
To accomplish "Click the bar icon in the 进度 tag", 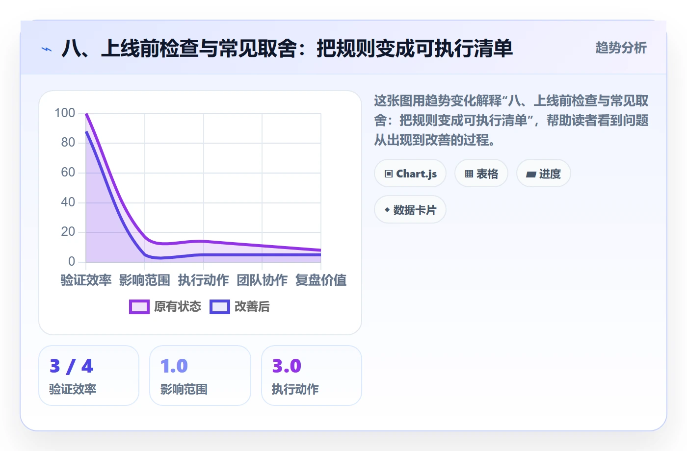I will click(531, 174).
